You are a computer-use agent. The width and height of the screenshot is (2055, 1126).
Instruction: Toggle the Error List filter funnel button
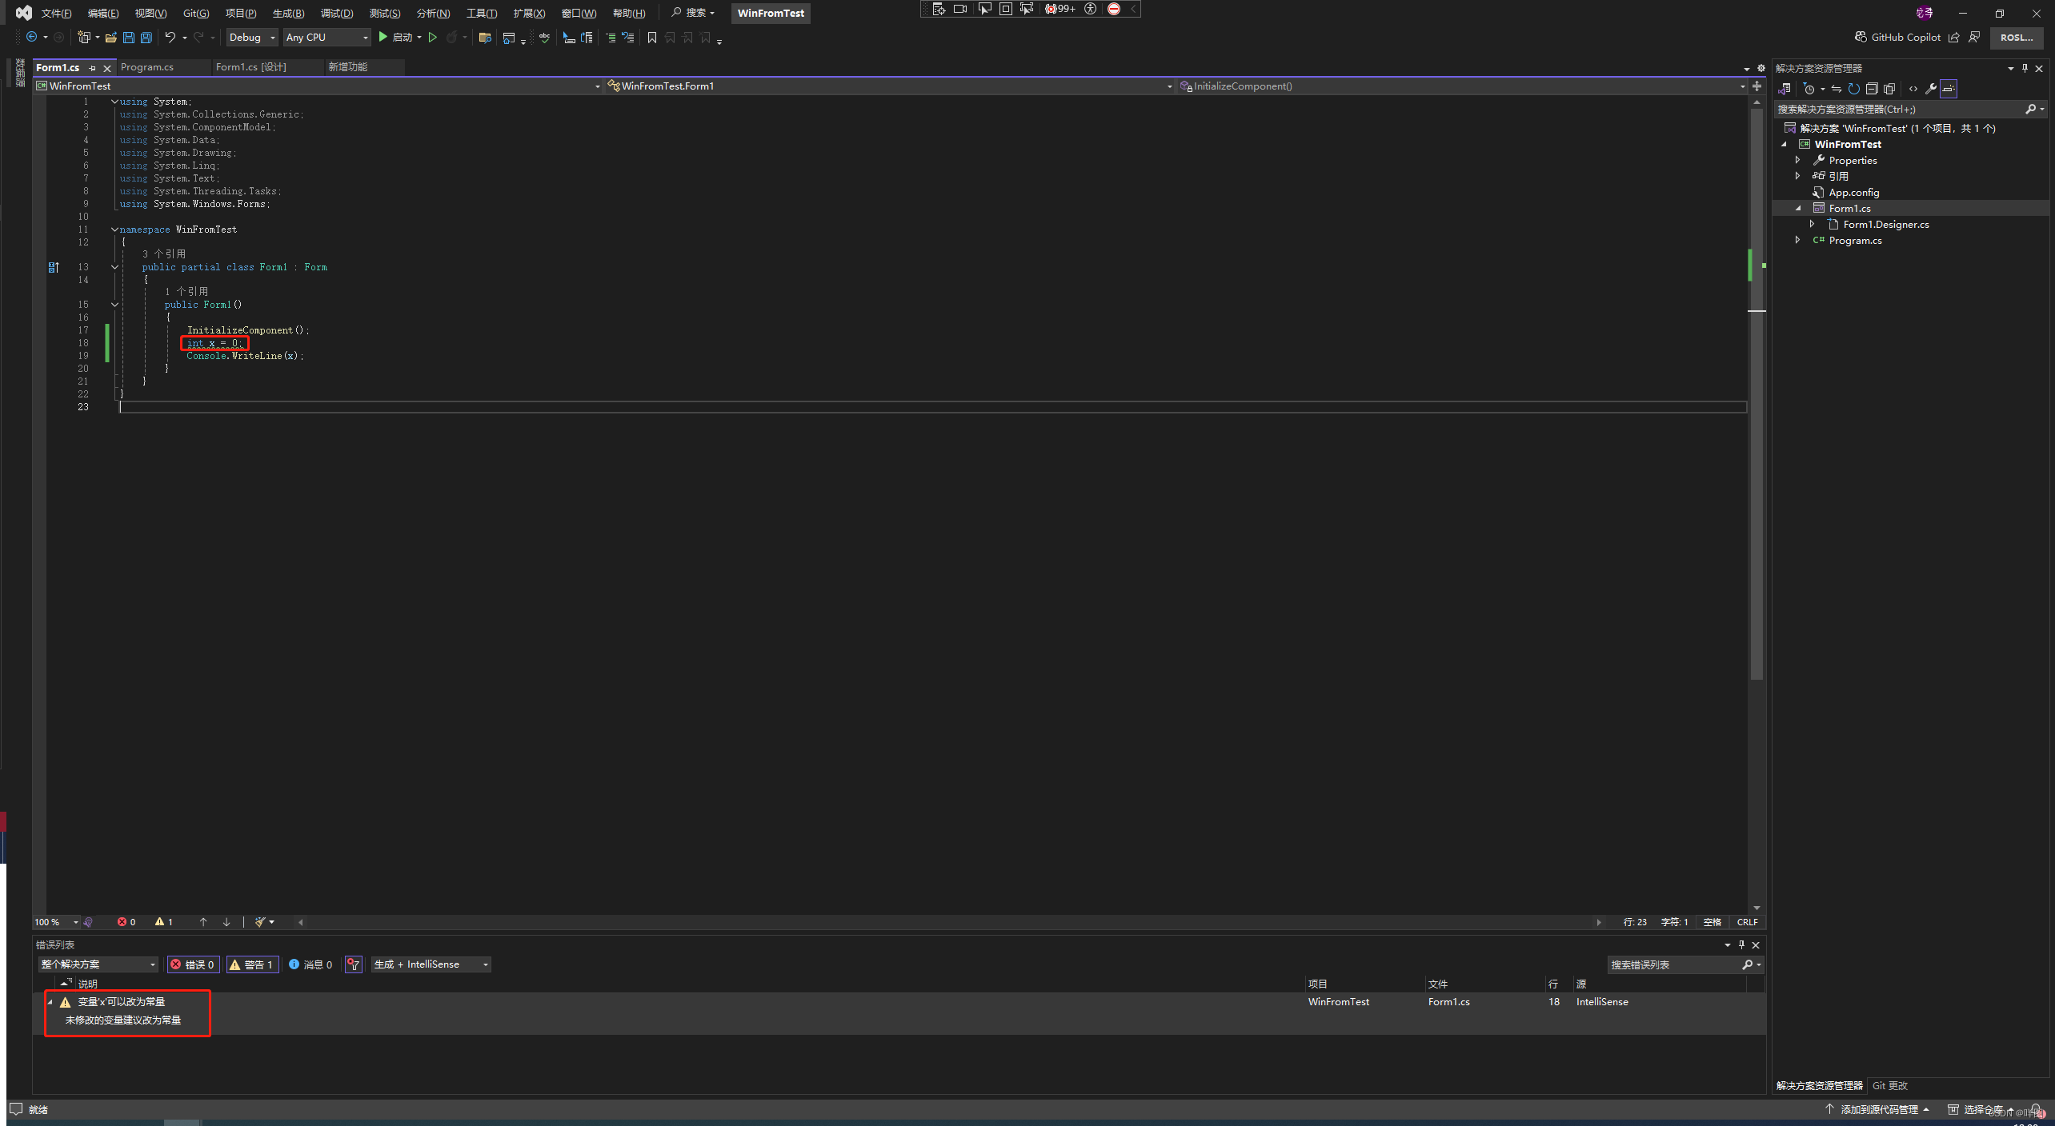pos(354,964)
